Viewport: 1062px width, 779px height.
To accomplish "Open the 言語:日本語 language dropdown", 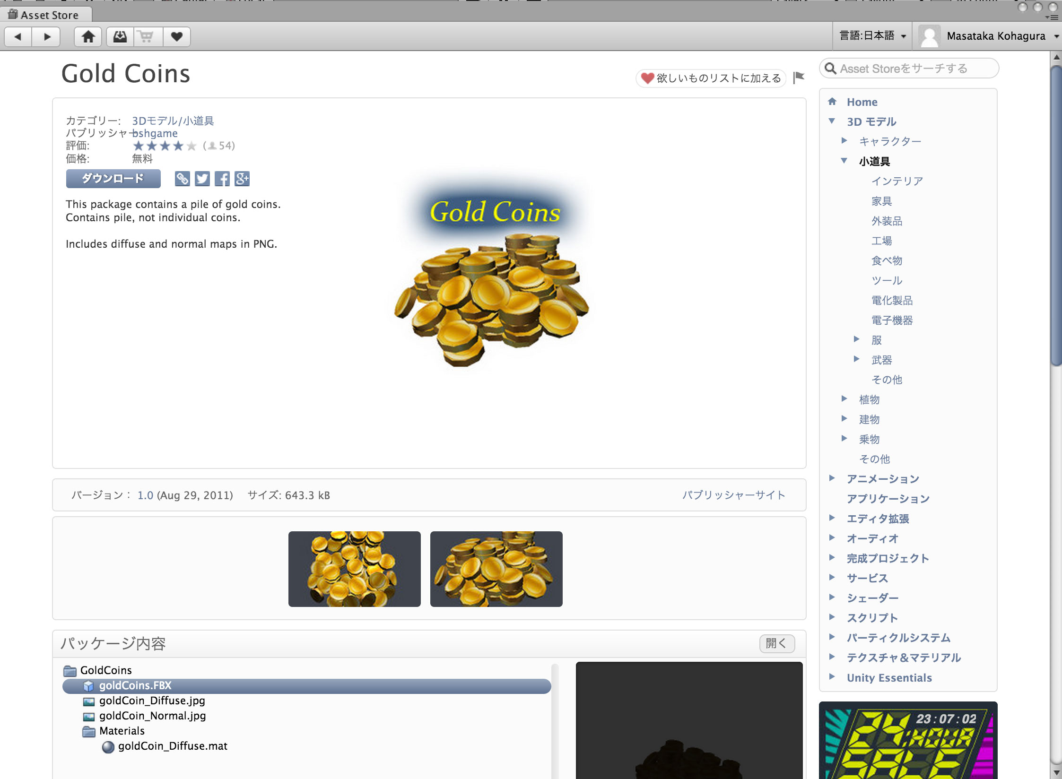I will point(872,36).
